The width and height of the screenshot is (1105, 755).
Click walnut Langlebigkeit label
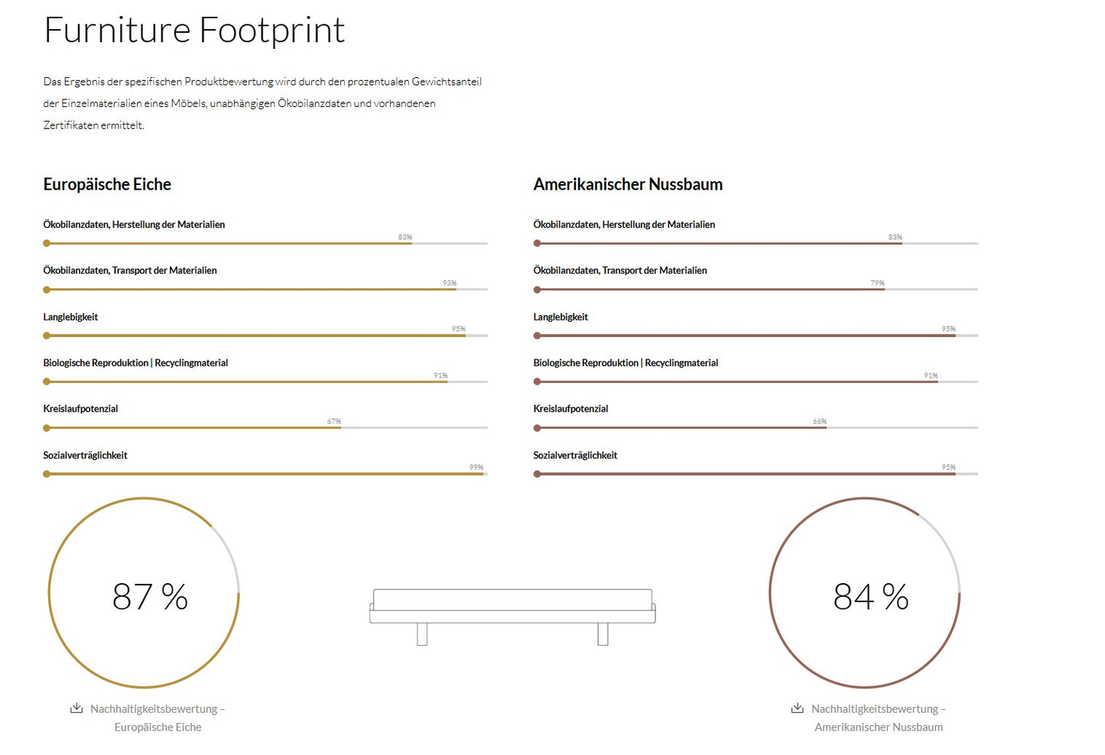click(561, 317)
